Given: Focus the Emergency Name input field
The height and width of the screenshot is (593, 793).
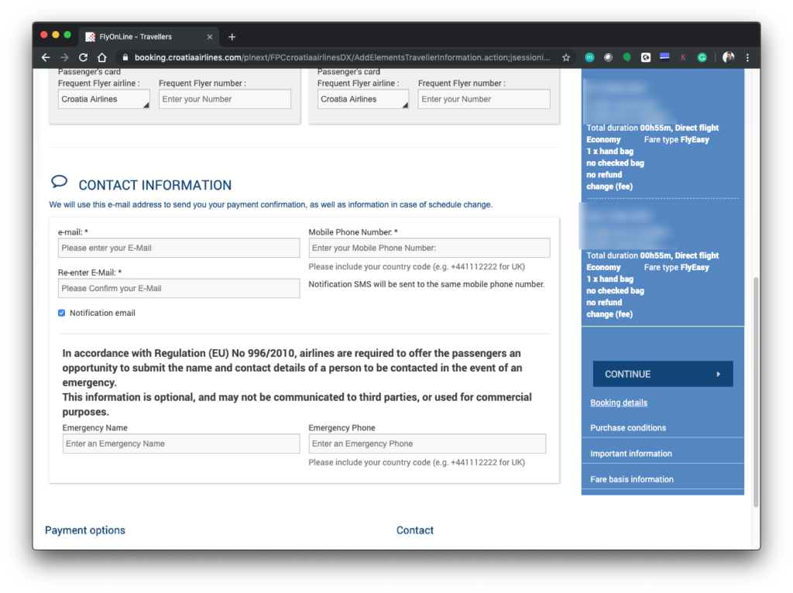Looking at the screenshot, I should point(180,444).
